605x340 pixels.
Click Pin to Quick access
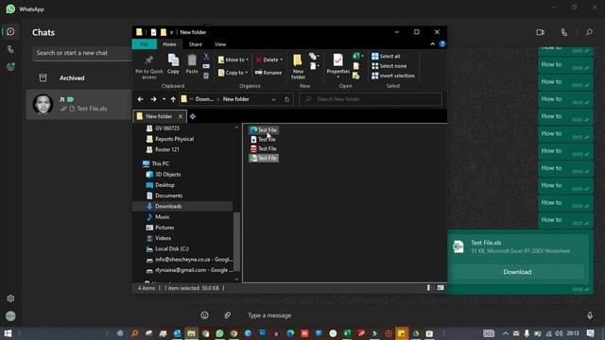coord(149,67)
